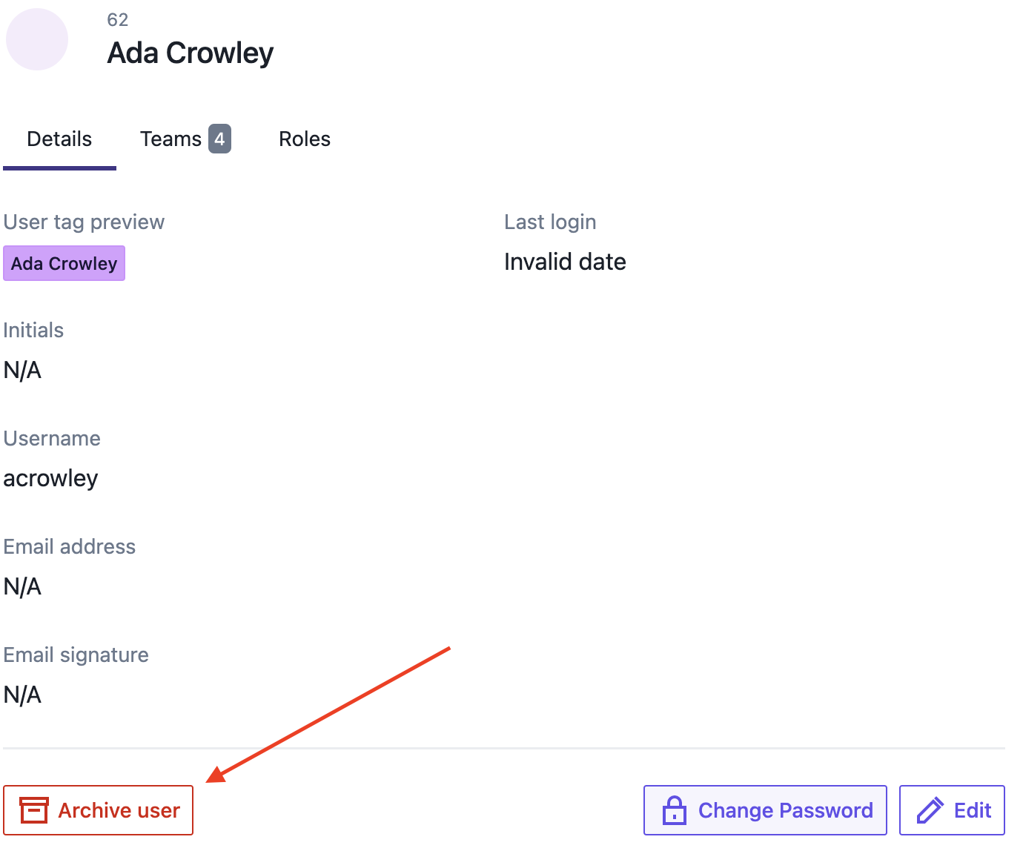Click the Teams count badge showing 4

[219, 139]
